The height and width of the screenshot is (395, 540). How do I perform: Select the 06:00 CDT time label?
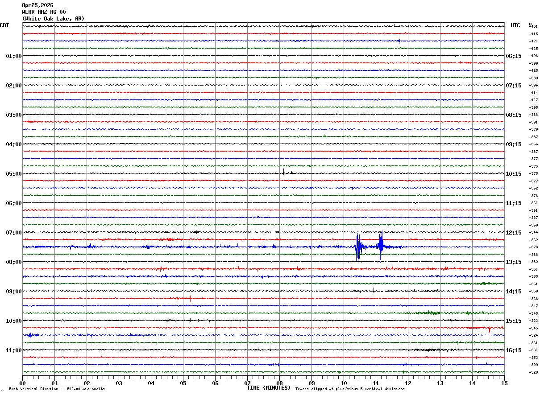point(13,203)
